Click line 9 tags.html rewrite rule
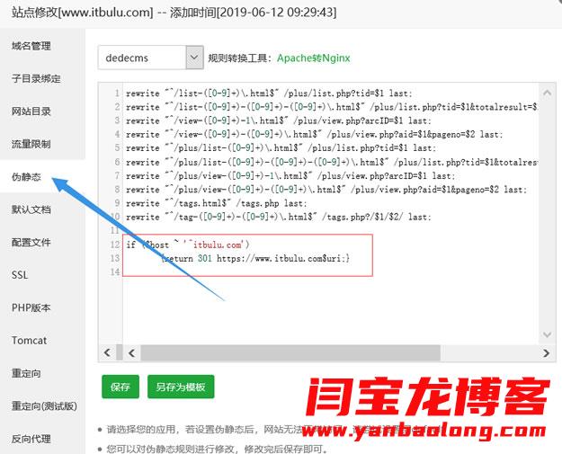 [216, 203]
